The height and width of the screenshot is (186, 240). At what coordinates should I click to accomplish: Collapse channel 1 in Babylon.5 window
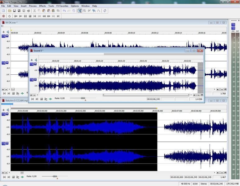pyautogui.click(x=7, y=114)
